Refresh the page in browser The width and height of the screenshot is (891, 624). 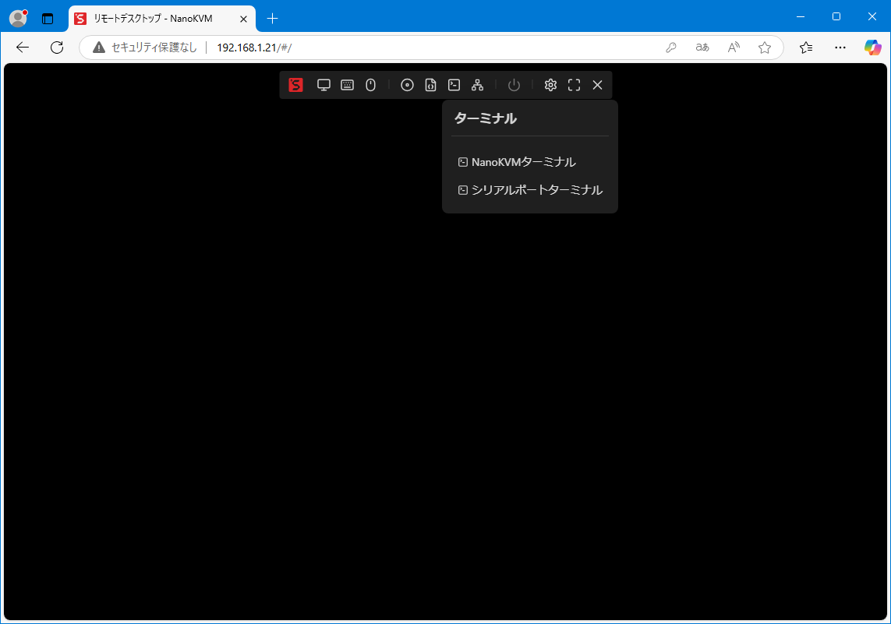pos(57,48)
